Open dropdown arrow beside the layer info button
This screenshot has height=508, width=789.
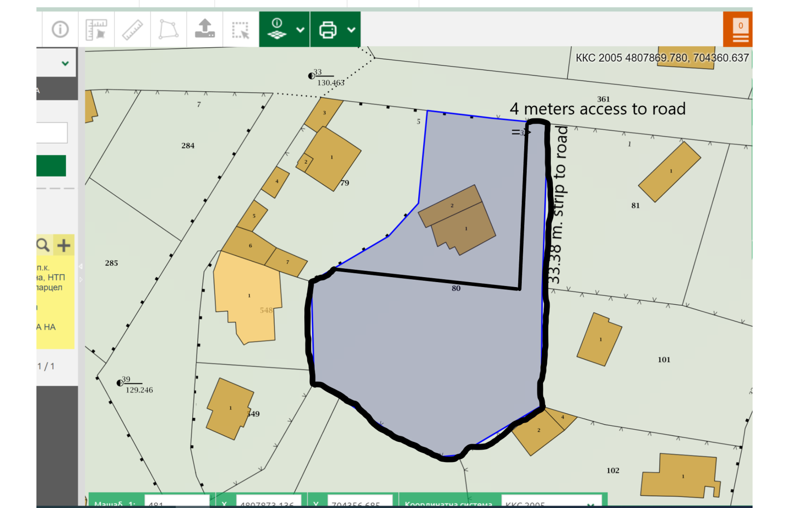click(300, 30)
